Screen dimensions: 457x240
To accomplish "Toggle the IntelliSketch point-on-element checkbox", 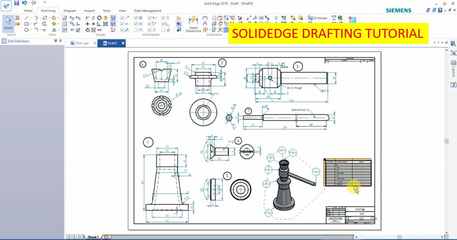I will point(122,30).
